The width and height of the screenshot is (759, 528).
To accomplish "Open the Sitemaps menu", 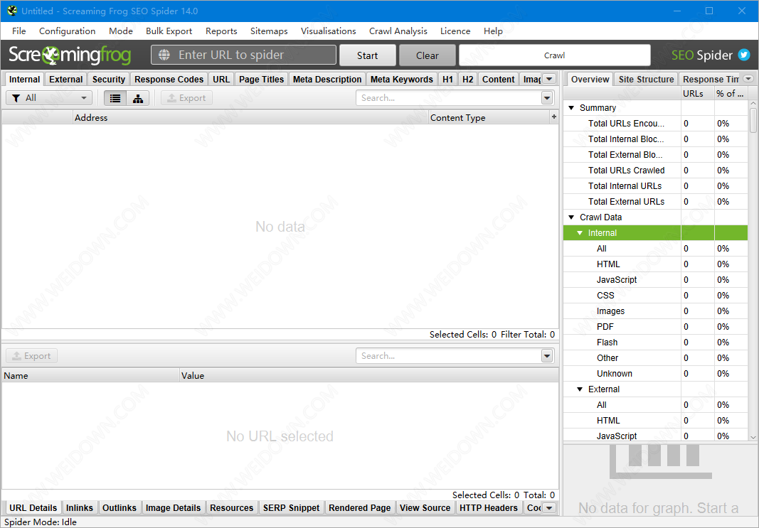I will coord(269,31).
